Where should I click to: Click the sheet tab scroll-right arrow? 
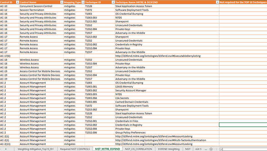point(6,149)
